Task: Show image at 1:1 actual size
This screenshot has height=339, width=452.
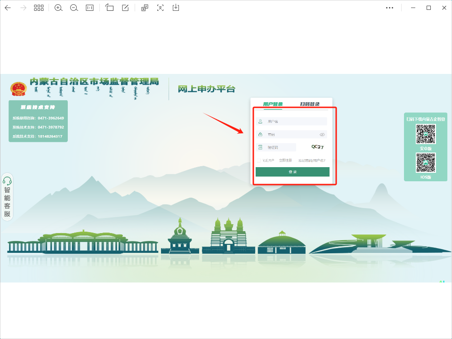Action: (89, 8)
